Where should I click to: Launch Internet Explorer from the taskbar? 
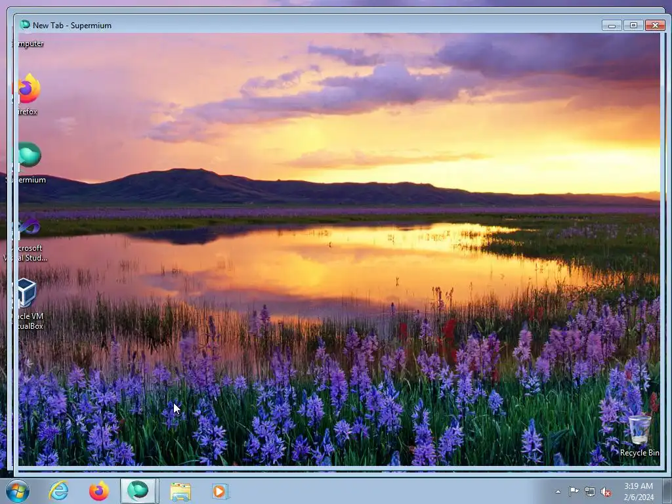58,491
